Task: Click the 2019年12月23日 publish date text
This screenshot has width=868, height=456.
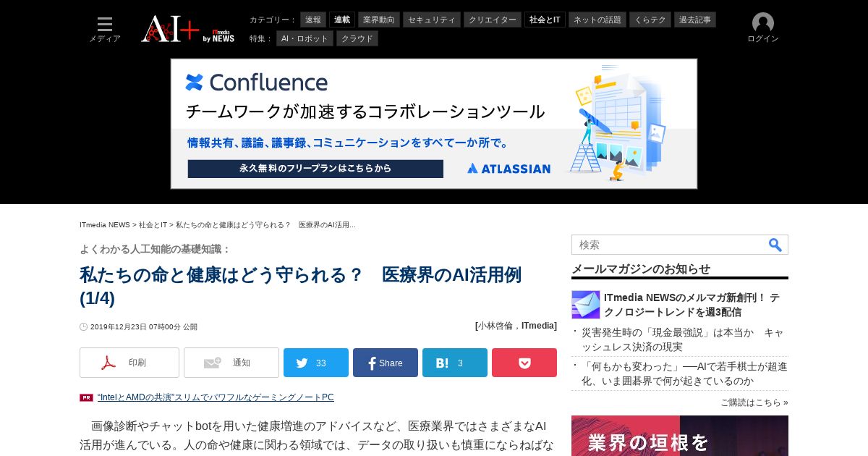Action: 143,327
